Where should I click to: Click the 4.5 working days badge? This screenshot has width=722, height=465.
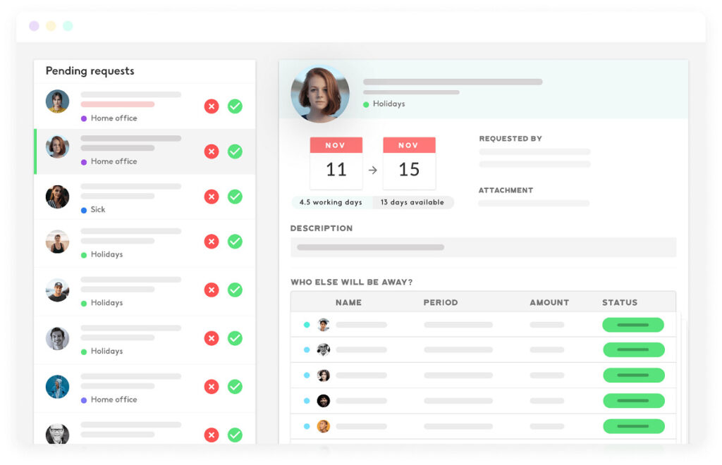pyautogui.click(x=330, y=202)
